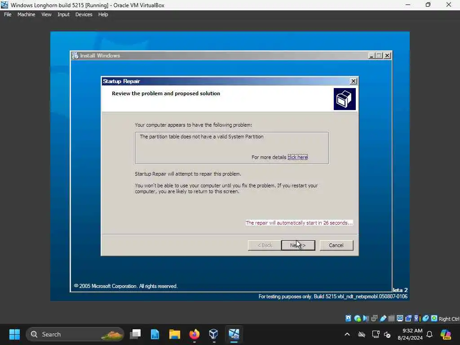Click the cloud sync tray icon
460x345 pixels.
pyautogui.click(x=362, y=334)
